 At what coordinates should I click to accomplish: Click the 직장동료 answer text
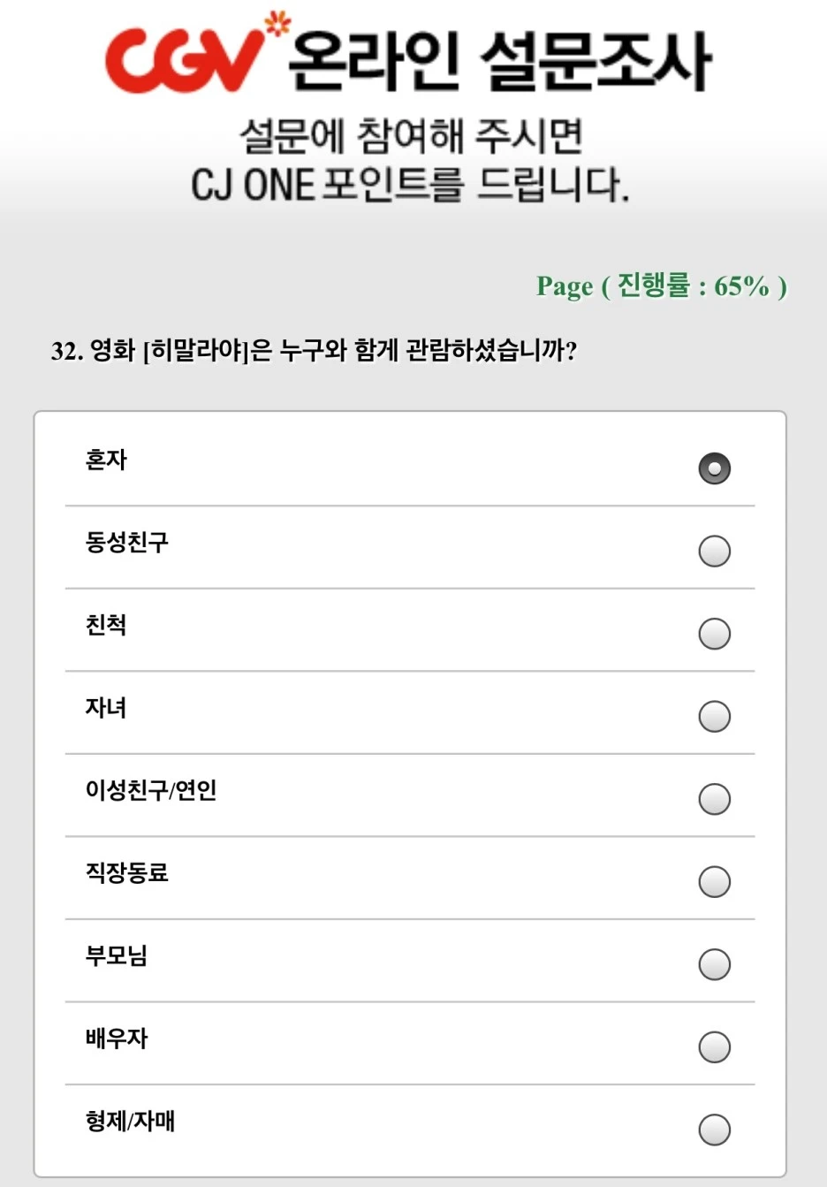tap(127, 872)
